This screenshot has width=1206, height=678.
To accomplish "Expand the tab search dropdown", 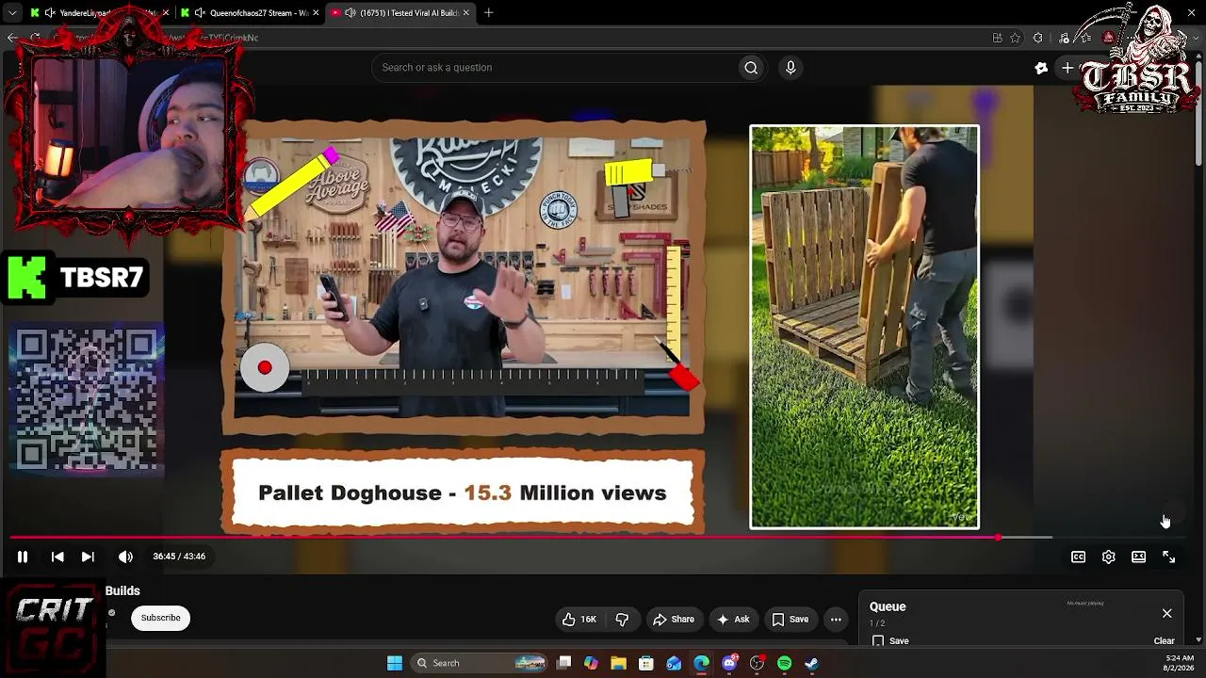I will tap(12, 13).
